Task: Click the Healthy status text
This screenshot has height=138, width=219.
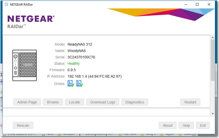Action: coord(73,63)
